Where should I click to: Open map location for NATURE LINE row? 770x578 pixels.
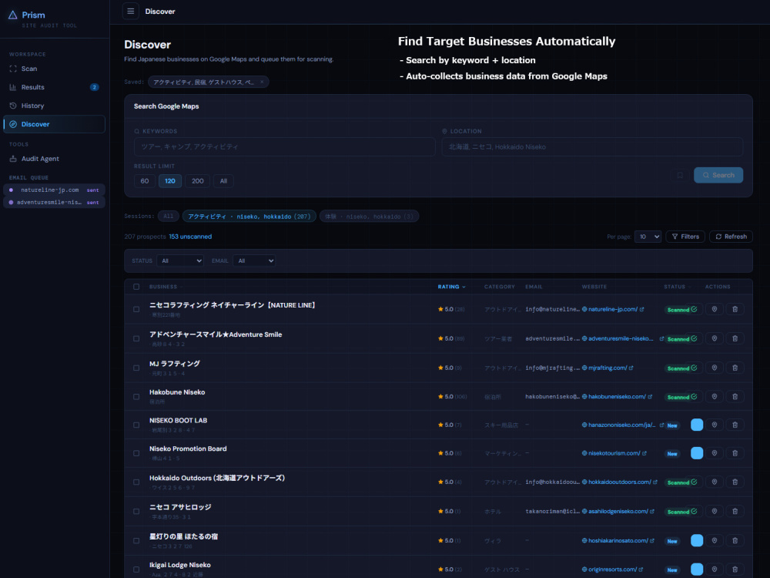point(715,309)
